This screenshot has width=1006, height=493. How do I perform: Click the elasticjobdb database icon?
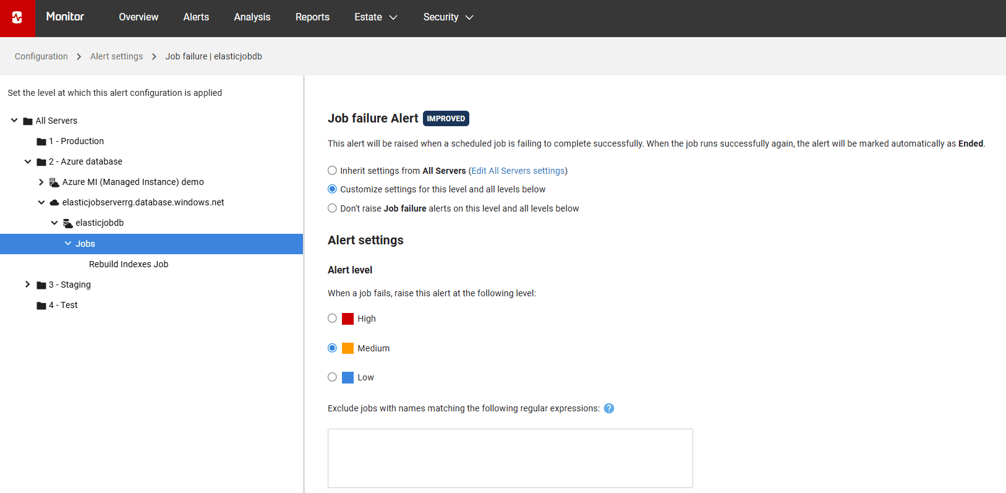pos(68,223)
